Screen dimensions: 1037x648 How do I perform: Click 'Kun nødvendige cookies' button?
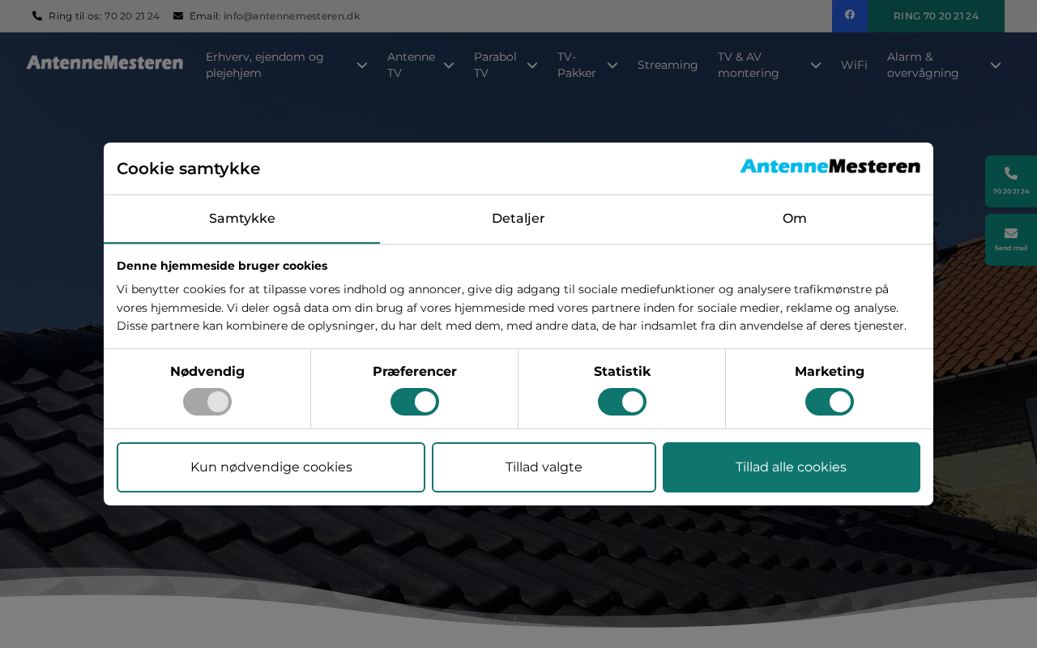point(271,467)
